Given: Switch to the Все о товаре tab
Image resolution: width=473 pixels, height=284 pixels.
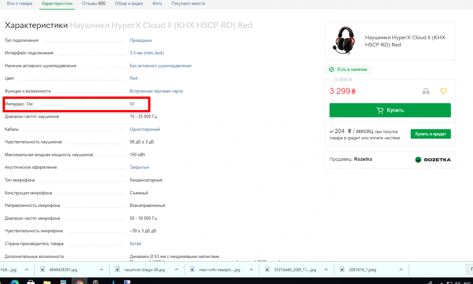Looking at the screenshot, I should pos(20,4).
